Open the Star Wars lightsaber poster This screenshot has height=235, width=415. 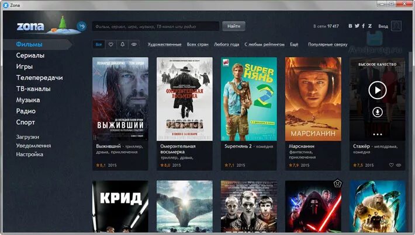pos(313,206)
